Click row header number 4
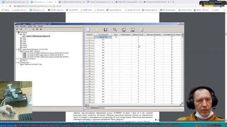227x127 pixels. click(89, 45)
